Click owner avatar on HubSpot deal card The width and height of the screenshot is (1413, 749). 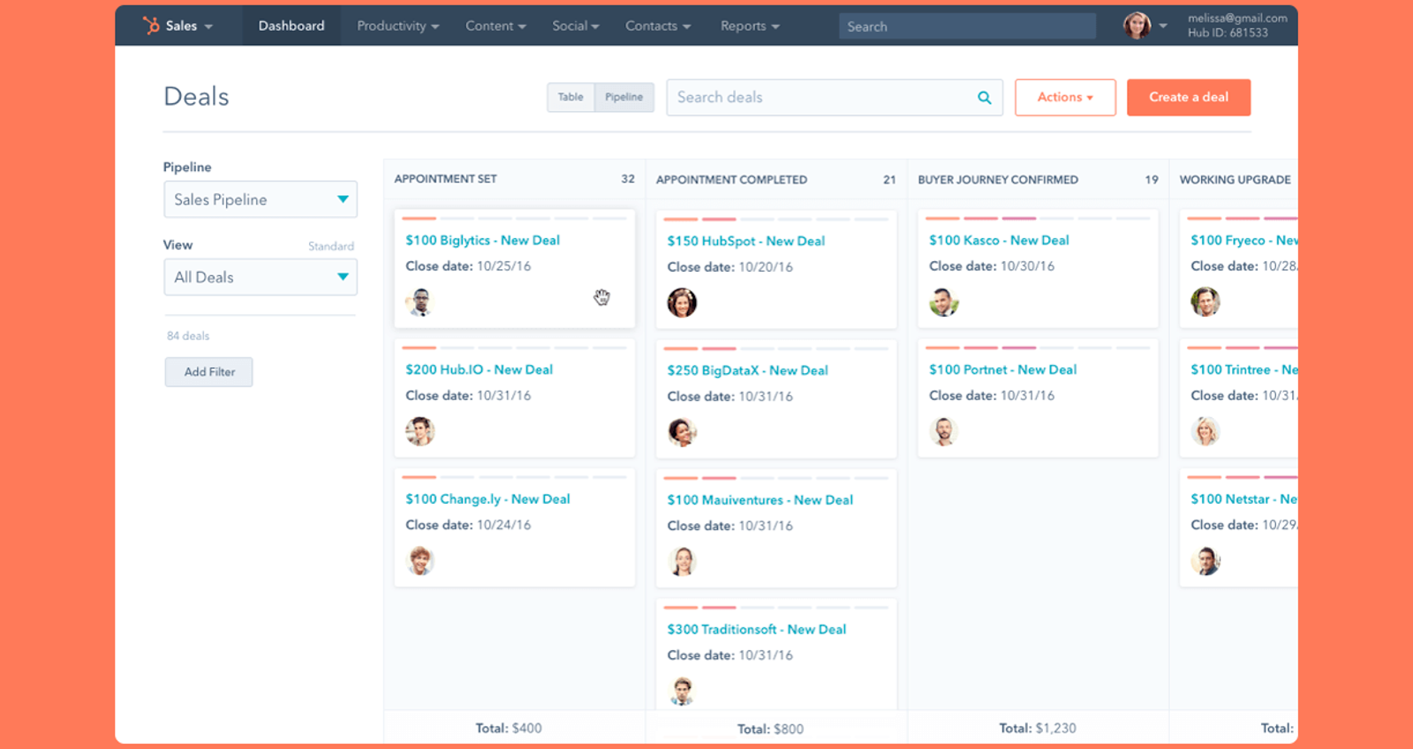coord(682,303)
